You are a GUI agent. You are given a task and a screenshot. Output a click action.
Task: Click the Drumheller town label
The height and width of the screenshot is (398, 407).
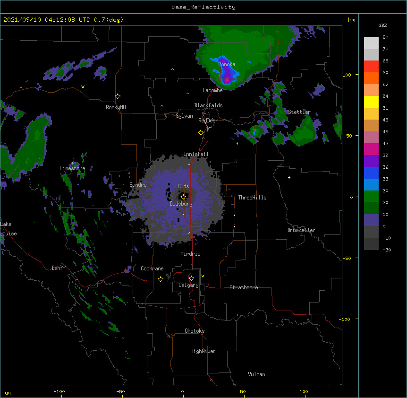point(301,230)
